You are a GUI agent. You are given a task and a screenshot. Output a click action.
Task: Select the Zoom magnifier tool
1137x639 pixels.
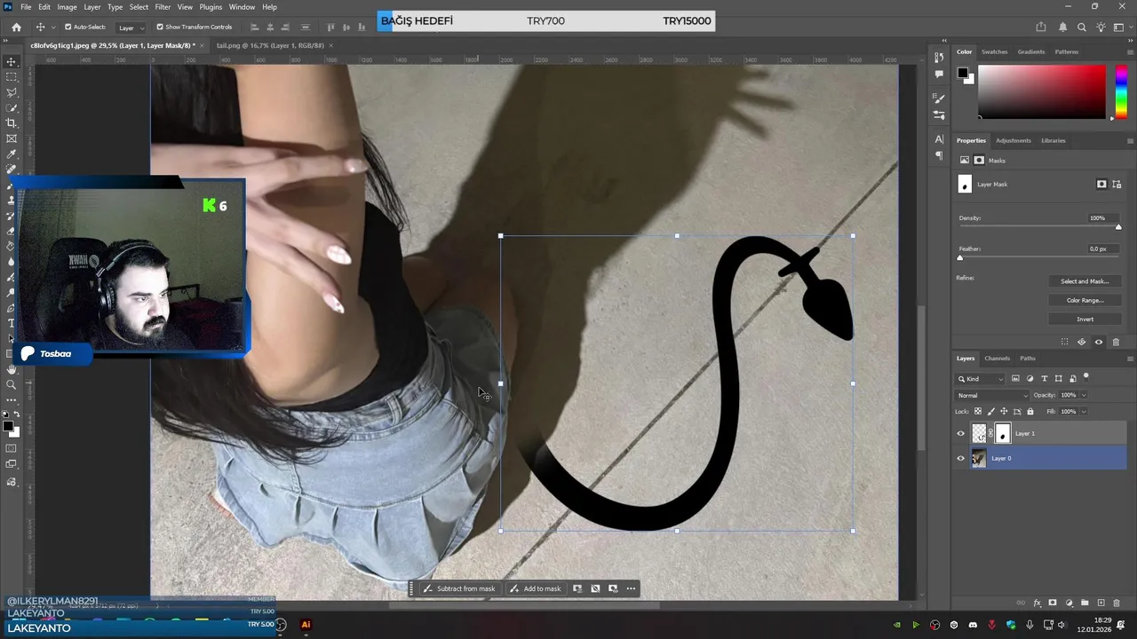tap(12, 384)
